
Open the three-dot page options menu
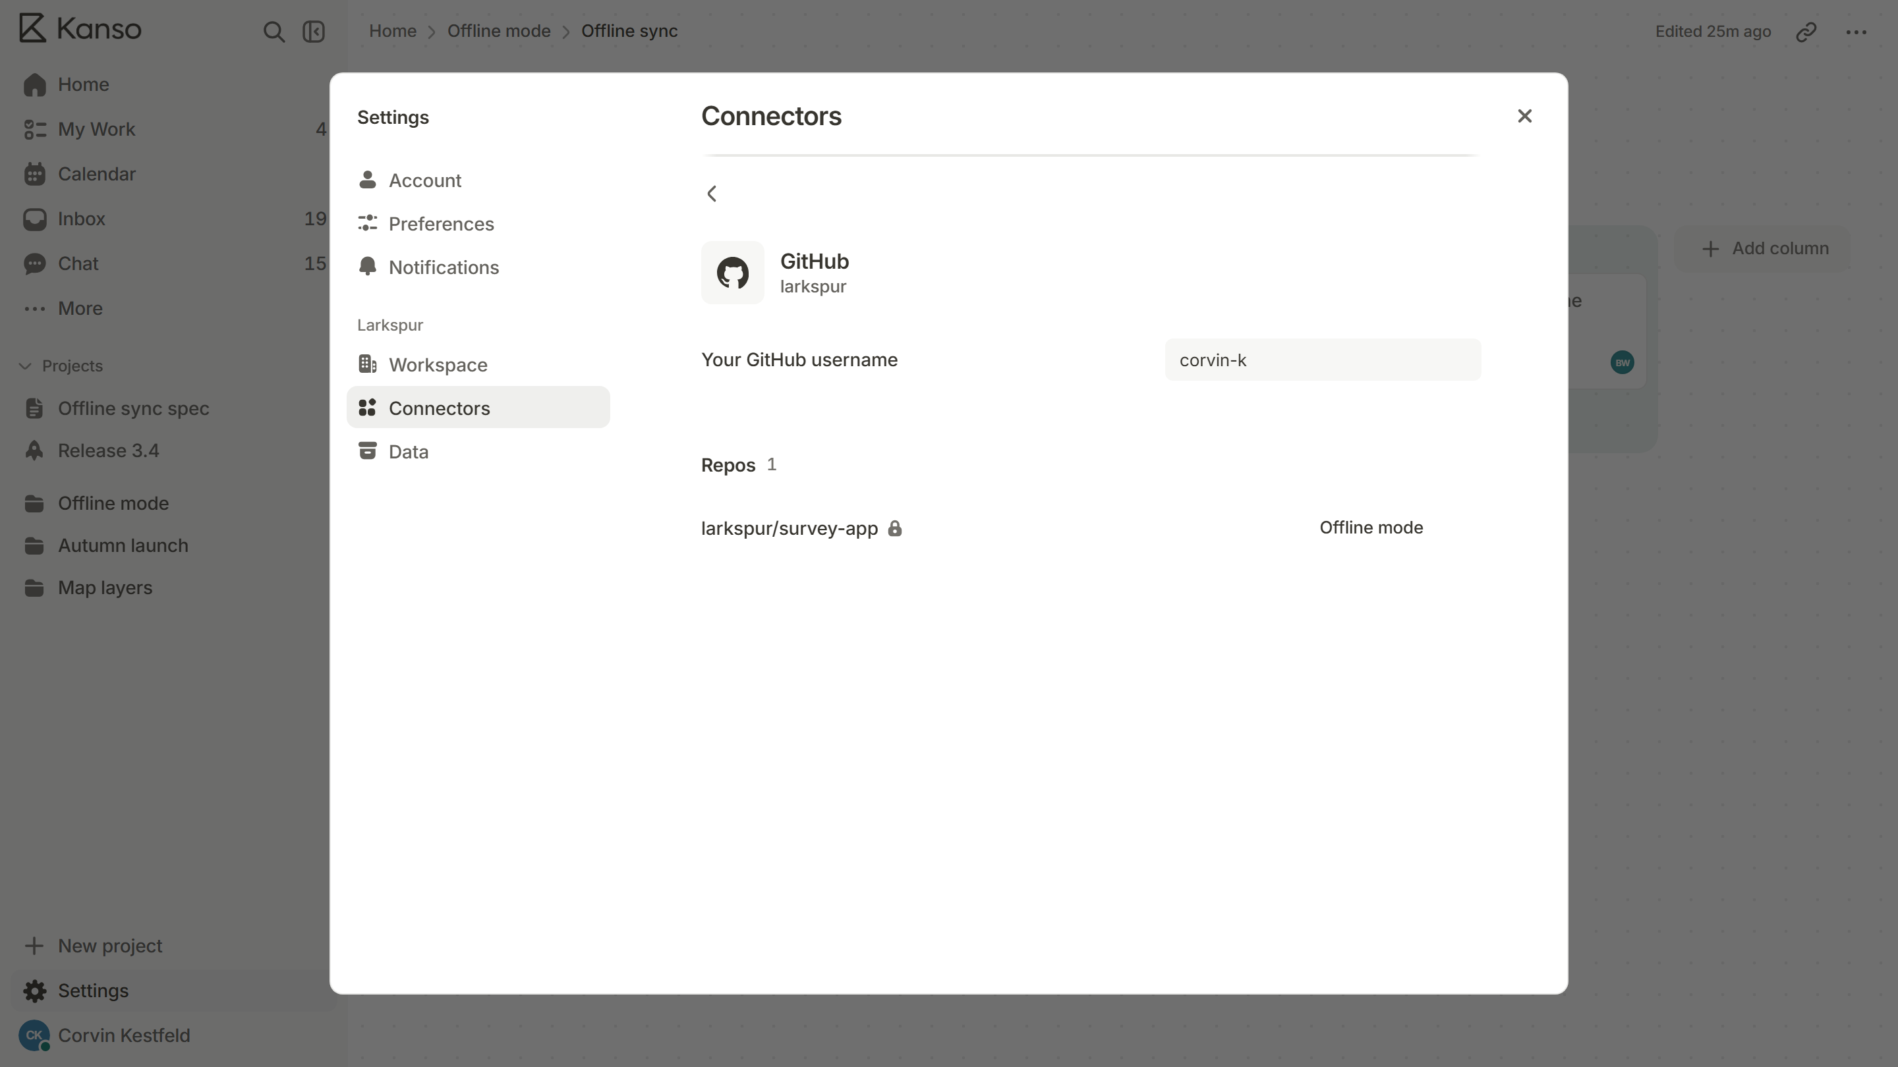tap(1856, 32)
